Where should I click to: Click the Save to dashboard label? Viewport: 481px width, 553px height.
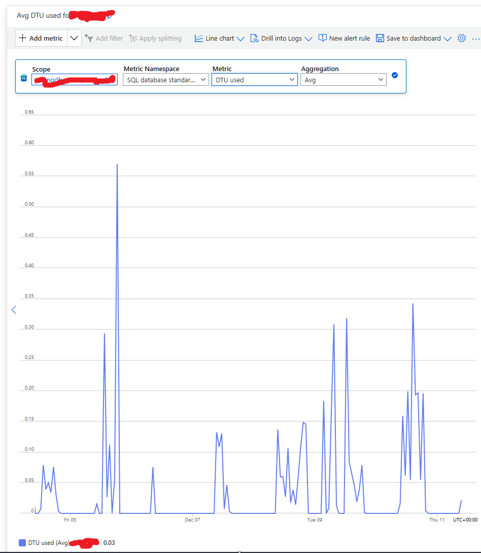click(x=414, y=38)
